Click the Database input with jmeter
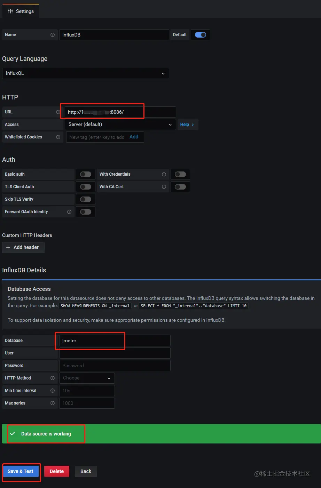The image size is (321, 488). (115, 341)
